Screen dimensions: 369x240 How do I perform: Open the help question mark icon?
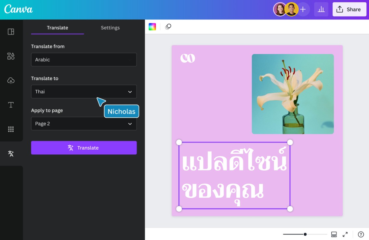[x=361, y=234]
